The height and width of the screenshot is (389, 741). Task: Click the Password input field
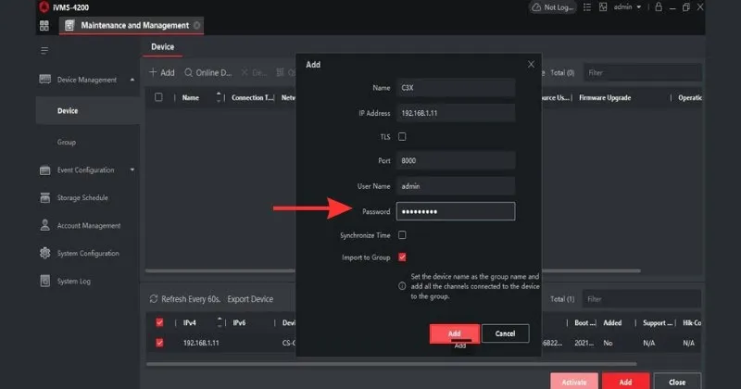(x=456, y=211)
